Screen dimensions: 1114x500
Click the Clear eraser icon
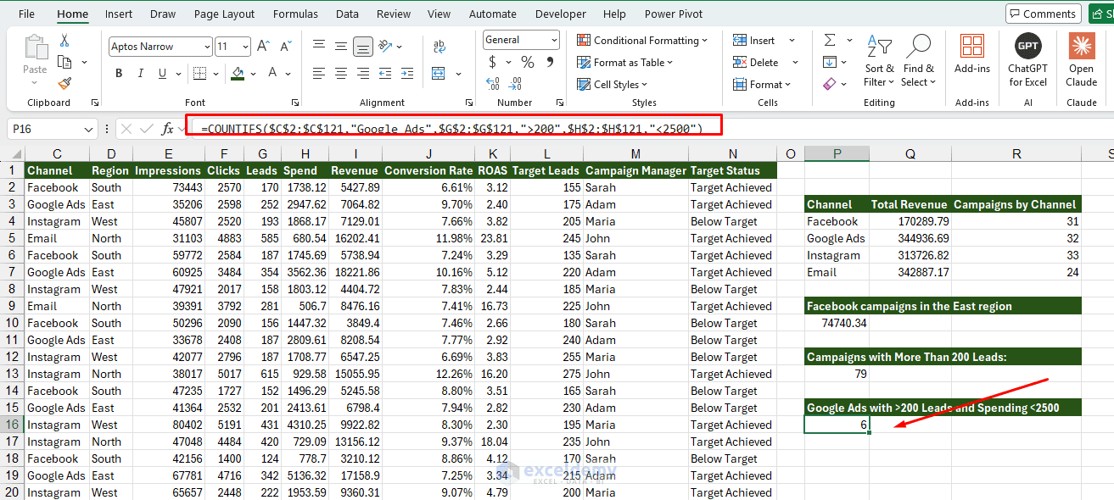[x=829, y=83]
